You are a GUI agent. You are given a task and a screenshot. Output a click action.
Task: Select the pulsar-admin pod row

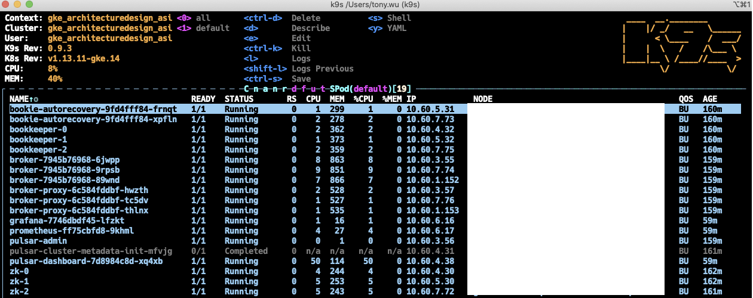coord(375,241)
